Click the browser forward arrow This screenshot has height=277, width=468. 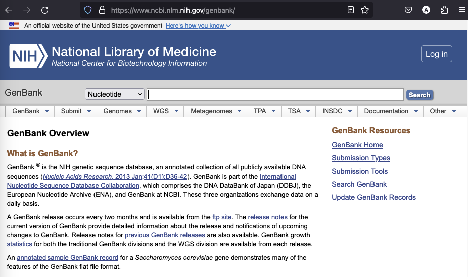click(x=27, y=10)
